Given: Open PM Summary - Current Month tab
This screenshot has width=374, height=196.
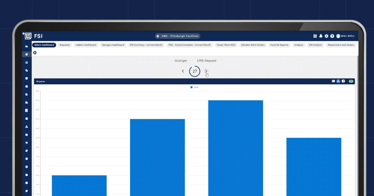Looking at the screenshot, I should pyautogui.click(x=146, y=45).
